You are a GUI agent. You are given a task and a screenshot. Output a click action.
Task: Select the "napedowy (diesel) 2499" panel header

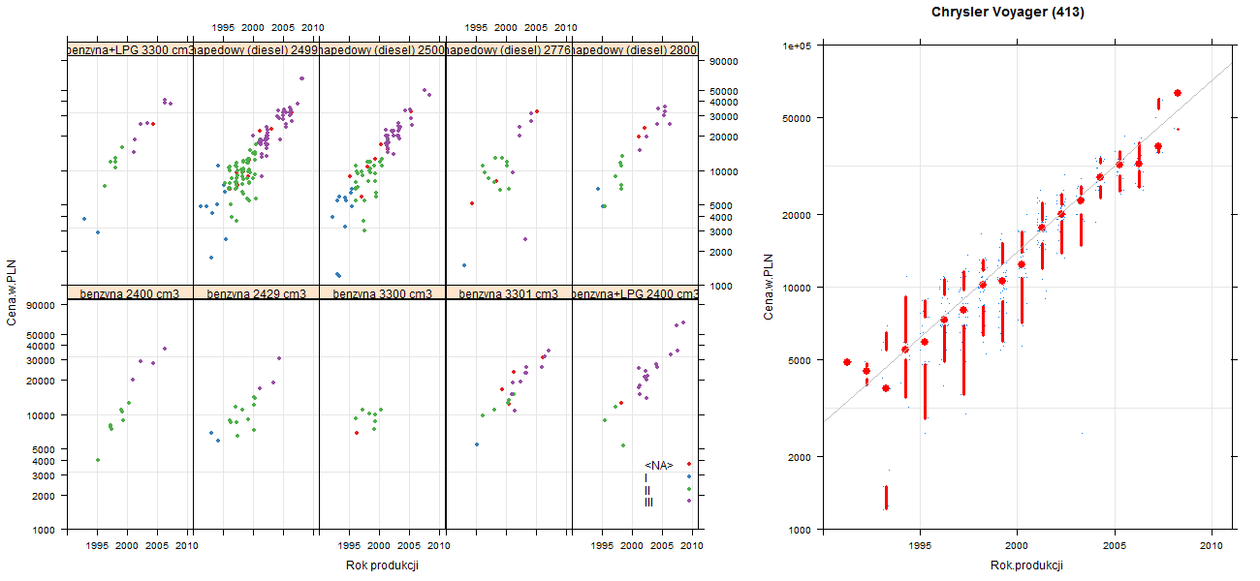click(256, 49)
